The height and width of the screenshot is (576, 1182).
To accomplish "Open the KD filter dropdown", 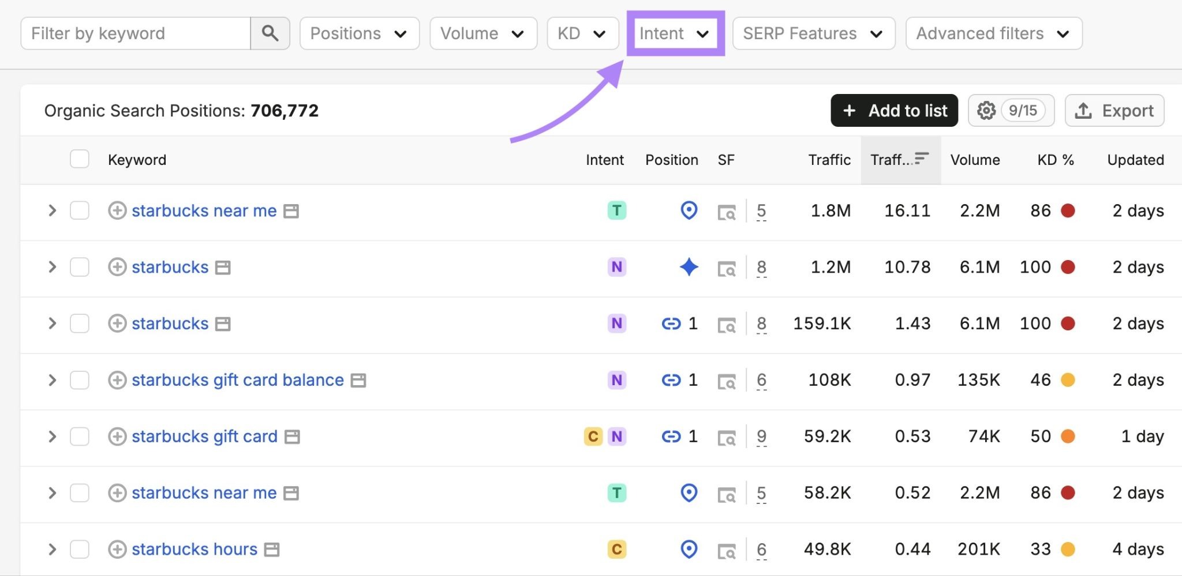I will (583, 33).
